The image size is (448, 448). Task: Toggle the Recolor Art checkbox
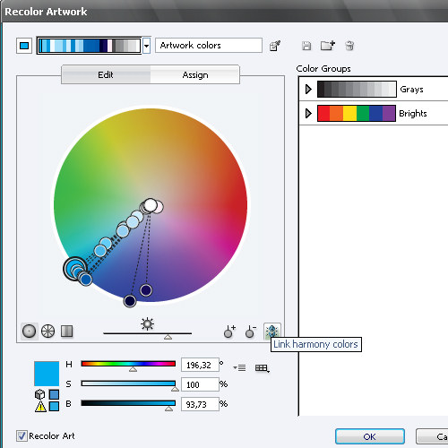click(22, 436)
